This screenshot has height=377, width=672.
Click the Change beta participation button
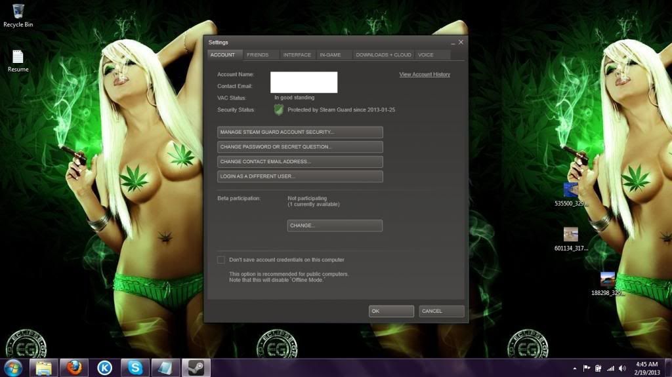pos(335,226)
